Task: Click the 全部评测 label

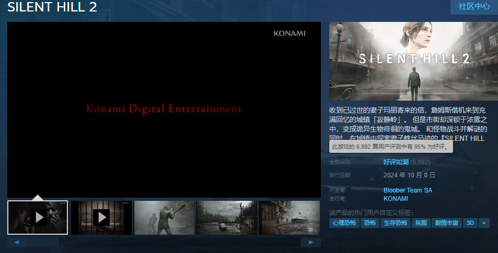Action: (340, 162)
